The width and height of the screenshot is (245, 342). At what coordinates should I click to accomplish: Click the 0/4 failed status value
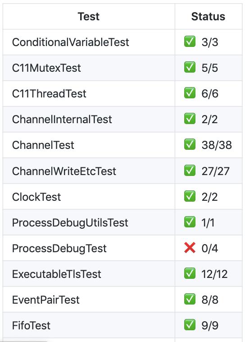click(x=210, y=249)
